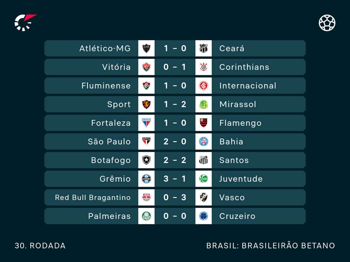Click the Corinthians team crest
Screen dimensions: 350x262
click(x=203, y=67)
